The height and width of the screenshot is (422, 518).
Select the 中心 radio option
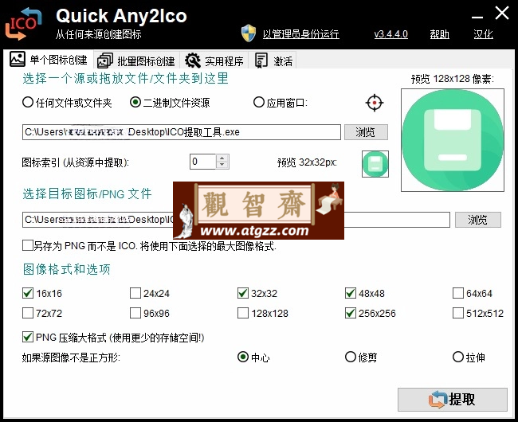(253, 357)
